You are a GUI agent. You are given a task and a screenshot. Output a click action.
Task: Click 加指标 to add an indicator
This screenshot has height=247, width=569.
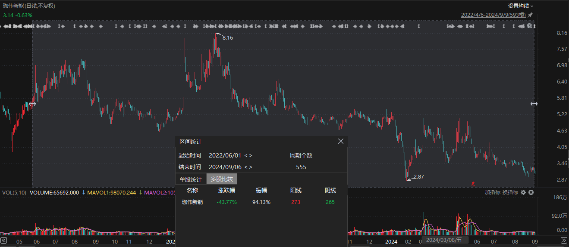tap(492, 192)
